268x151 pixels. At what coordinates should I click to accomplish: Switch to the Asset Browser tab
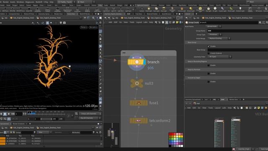(x=166, y=14)
